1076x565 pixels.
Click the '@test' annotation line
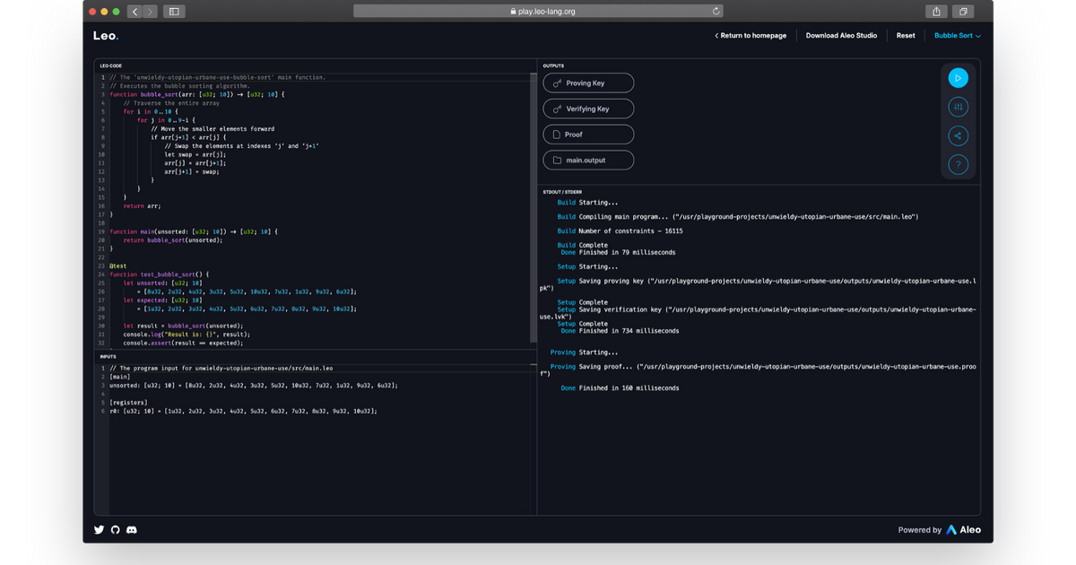[x=118, y=265]
